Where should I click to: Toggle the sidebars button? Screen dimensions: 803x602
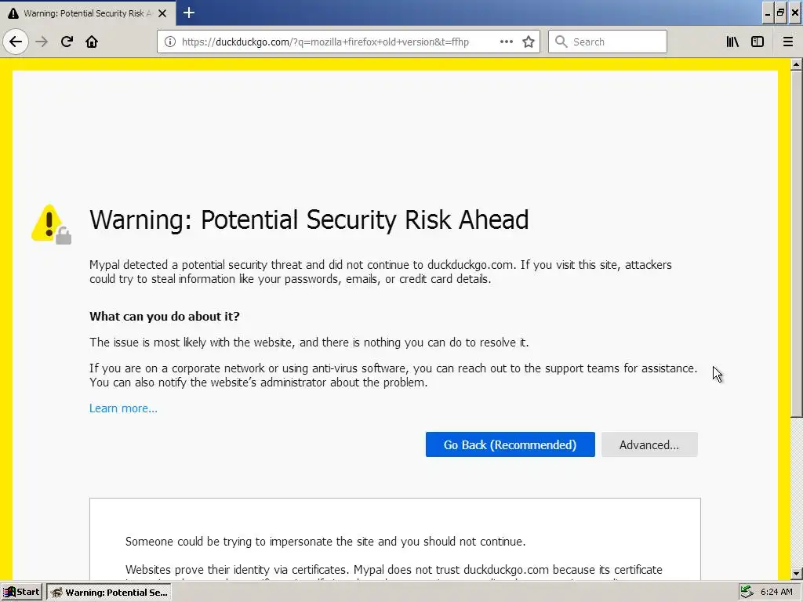[758, 42]
